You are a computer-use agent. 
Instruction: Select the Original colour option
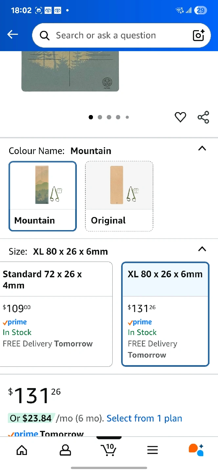tap(119, 196)
